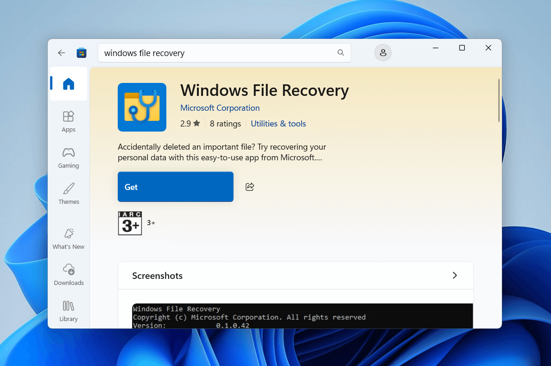Open the Library section
This screenshot has height=366, width=551.
69,311
